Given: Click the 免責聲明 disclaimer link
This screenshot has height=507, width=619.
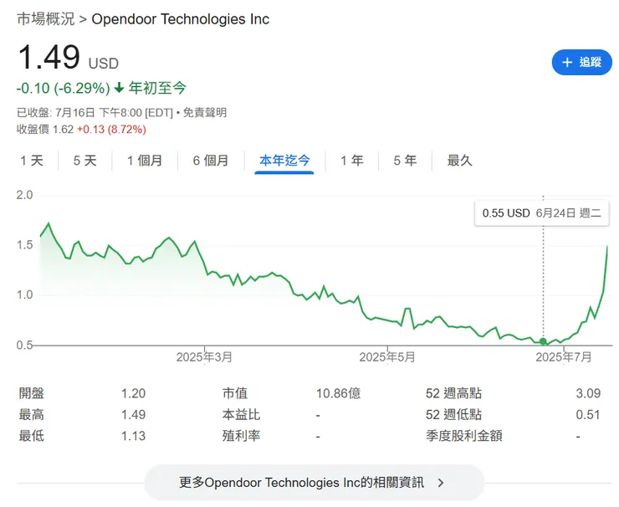Looking at the screenshot, I should pos(204,113).
